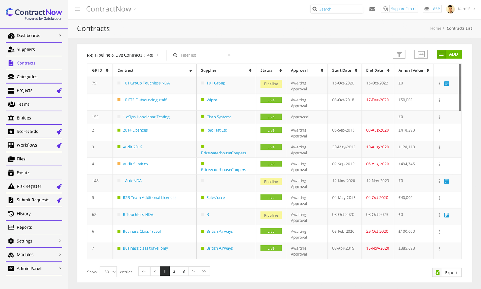Open Events in sidebar
The width and height of the screenshot is (481, 289).
click(34, 172)
